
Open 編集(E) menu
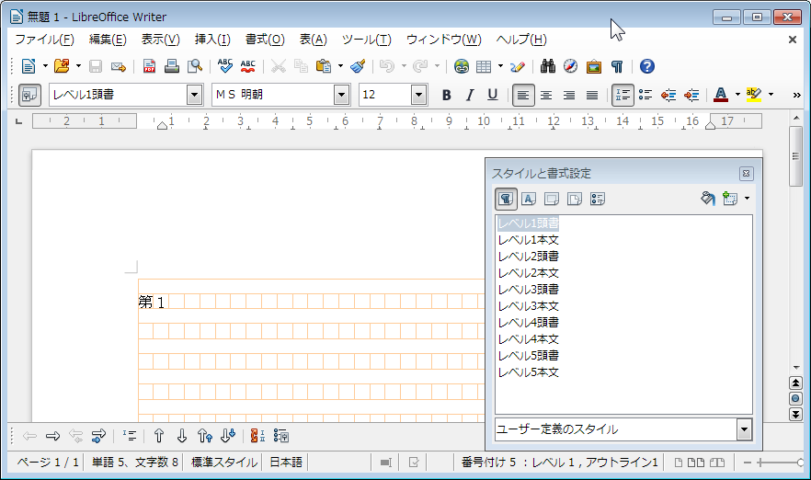pyautogui.click(x=108, y=40)
